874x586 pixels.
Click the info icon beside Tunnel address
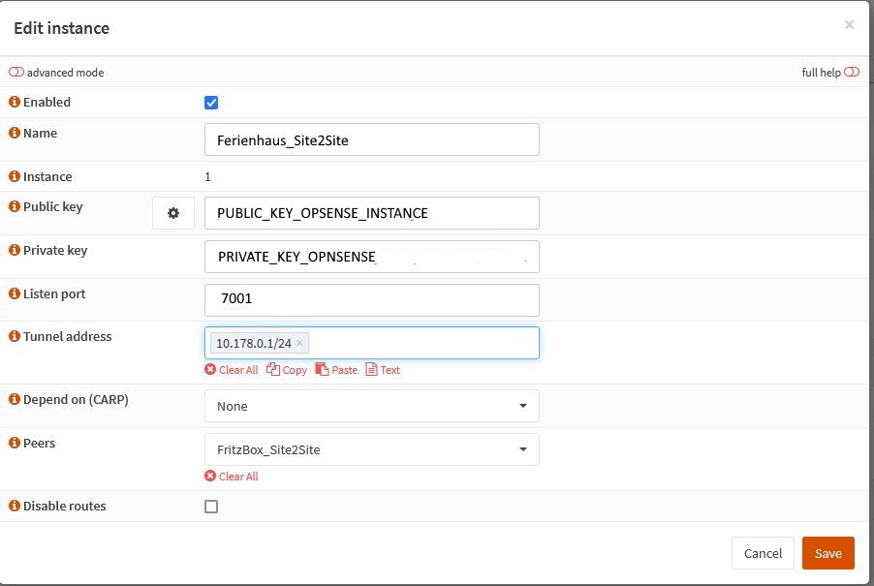(15, 336)
